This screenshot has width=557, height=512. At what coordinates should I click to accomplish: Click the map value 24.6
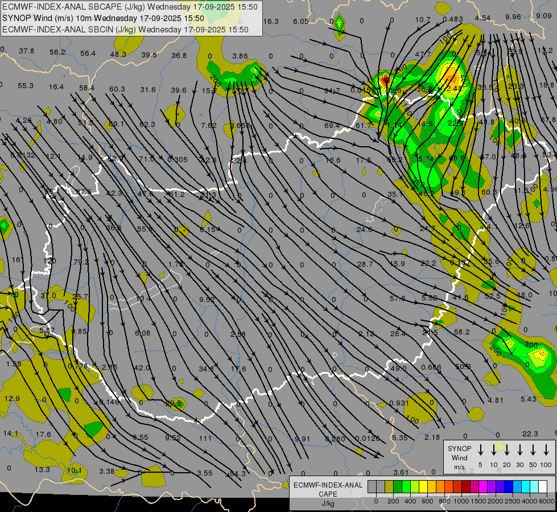[365, 229]
